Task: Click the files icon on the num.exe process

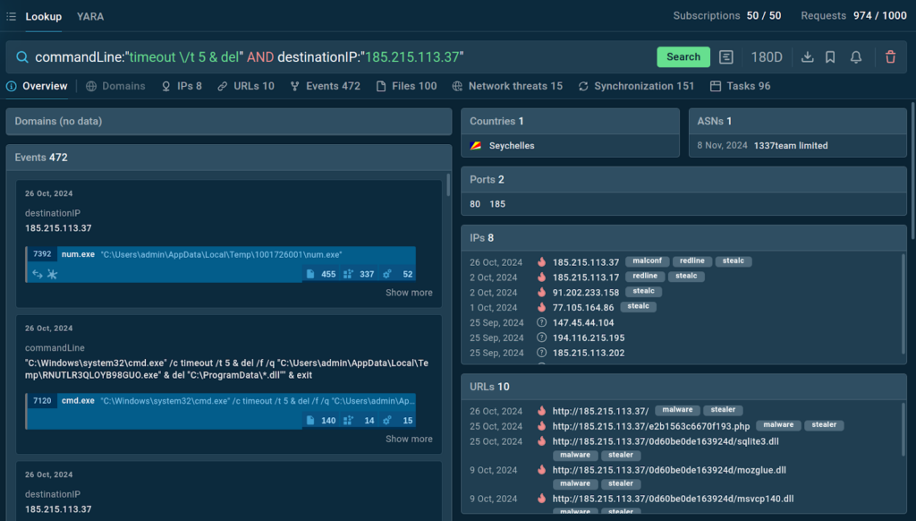Action: [310, 274]
